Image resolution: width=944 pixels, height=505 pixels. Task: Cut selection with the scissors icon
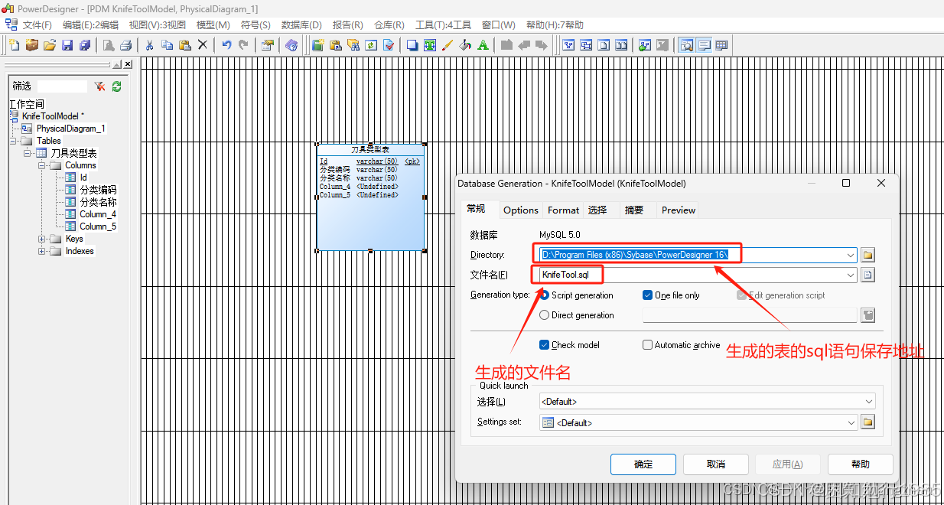[150, 45]
